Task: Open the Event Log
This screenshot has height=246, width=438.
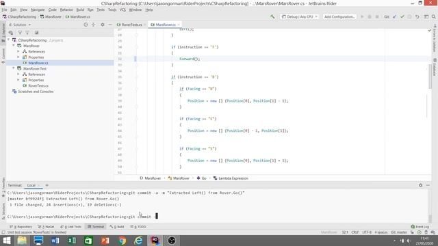Action: click(420, 227)
